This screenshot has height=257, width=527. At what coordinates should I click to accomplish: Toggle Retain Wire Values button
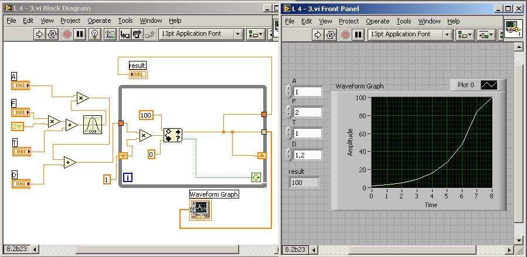pos(110,34)
